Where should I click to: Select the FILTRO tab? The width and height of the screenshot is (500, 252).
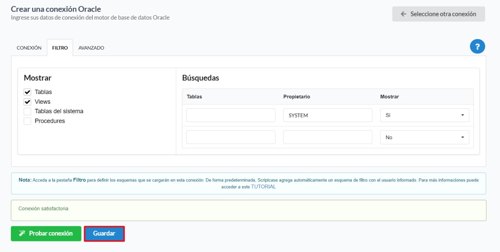tap(60, 48)
